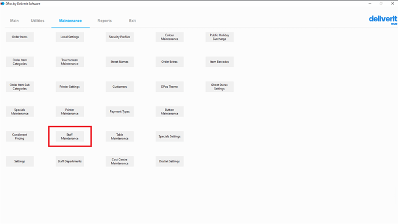The width and height of the screenshot is (398, 224).
Task: Open Condiment Pricing
Action: [x=20, y=137]
